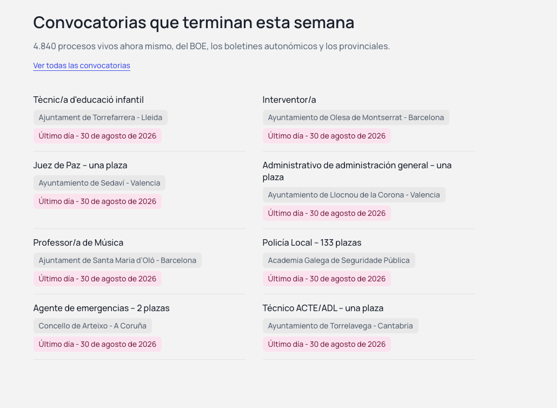Open the 'Ver todas las convocatorias' link

click(82, 65)
